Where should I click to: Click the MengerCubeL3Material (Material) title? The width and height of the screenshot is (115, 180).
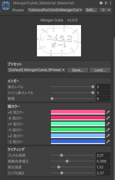pos(43,3)
